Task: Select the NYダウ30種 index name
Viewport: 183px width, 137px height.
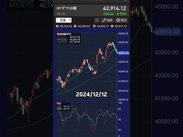Action: 67,8
